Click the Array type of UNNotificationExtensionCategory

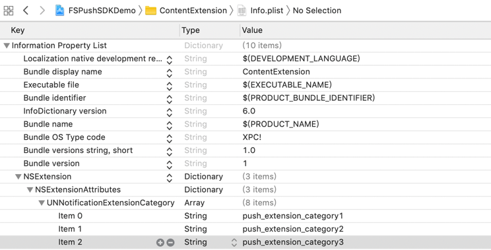pyautogui.click(x=194, y=203)
